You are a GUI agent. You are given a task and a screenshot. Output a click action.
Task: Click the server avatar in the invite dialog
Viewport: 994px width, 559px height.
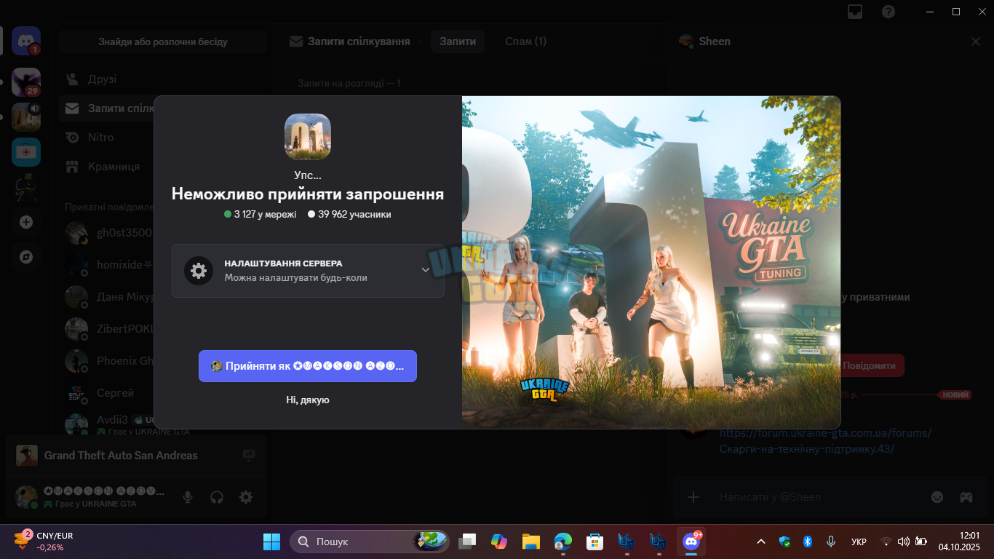point(308,137)
